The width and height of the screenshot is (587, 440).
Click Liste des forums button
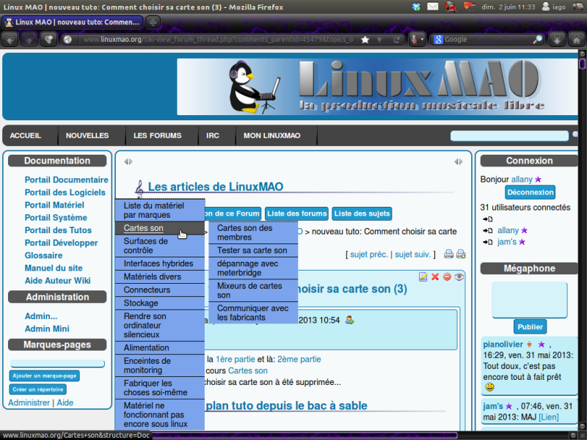pos(297,213)
